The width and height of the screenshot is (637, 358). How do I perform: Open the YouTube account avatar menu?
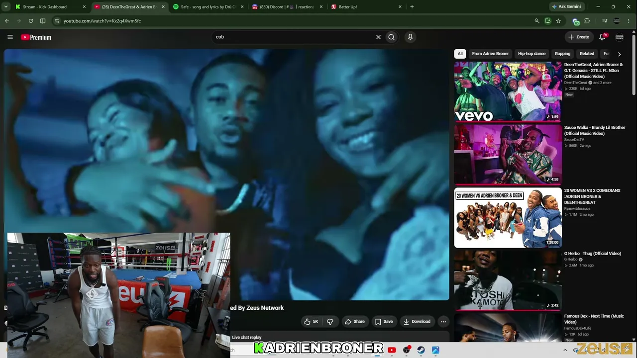pyautogui.click(x=620, y=37)
